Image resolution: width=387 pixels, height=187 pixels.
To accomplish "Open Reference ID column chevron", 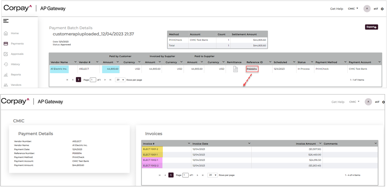I will pyautogui.click(x=270, y=62).
